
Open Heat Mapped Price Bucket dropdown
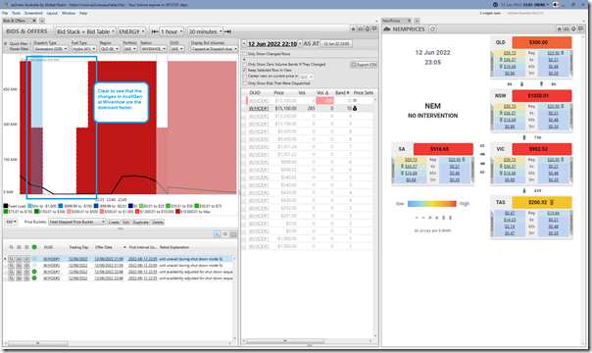click(x=77, y=222)
